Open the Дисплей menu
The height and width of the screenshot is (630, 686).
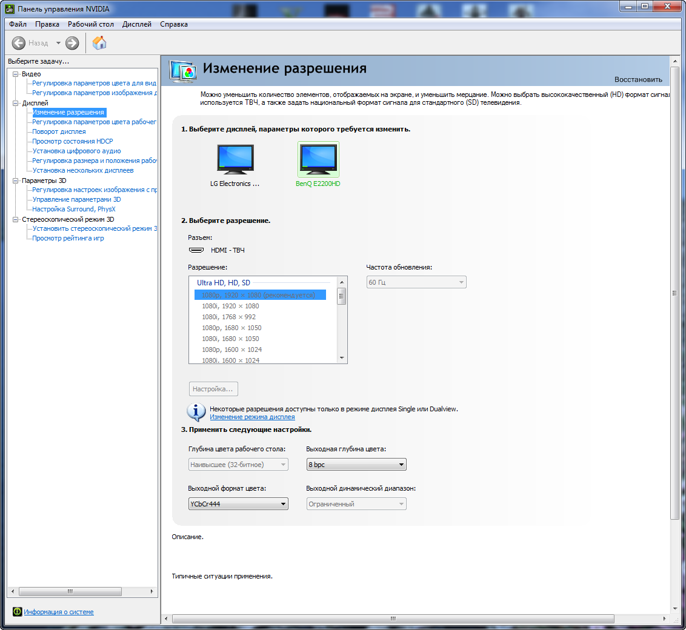[137, 24]
